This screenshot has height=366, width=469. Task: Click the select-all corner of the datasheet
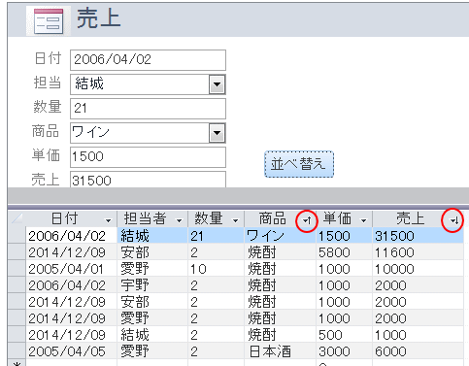[x=17, y=218]
